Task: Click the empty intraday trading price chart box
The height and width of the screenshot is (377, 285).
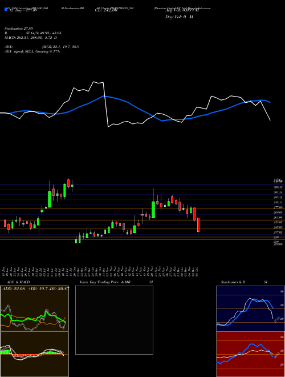Action: (114, 320)
